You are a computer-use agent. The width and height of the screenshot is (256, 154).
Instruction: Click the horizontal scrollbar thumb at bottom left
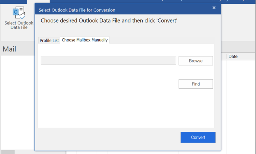point(8,152)
